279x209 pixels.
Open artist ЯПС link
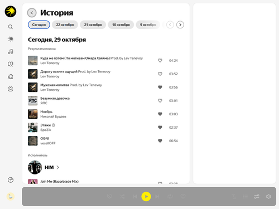(x=44, y=103)
